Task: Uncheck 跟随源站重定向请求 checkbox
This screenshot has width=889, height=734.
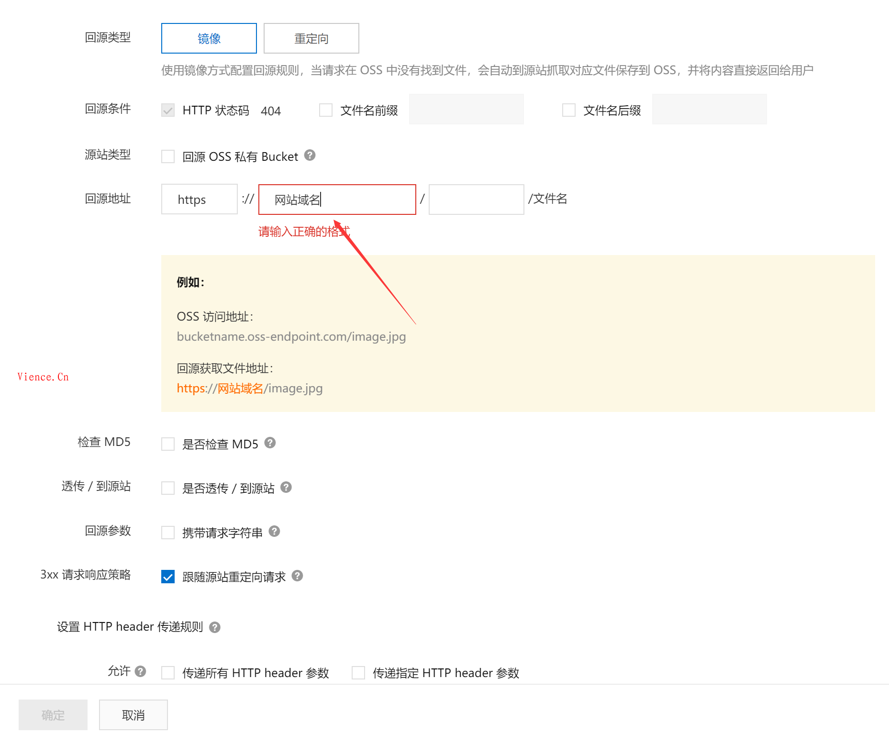Action: [168, 577]
